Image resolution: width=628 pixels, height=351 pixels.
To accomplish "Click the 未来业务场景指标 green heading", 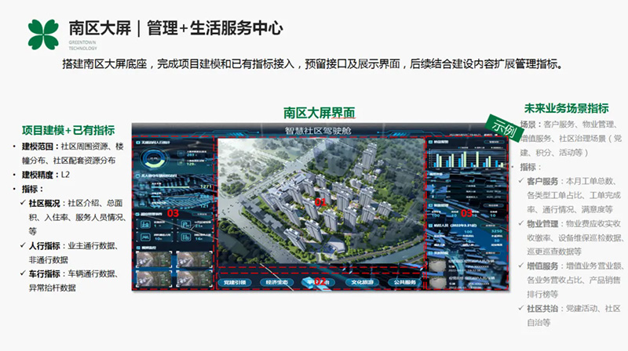I will click(565, 108).
